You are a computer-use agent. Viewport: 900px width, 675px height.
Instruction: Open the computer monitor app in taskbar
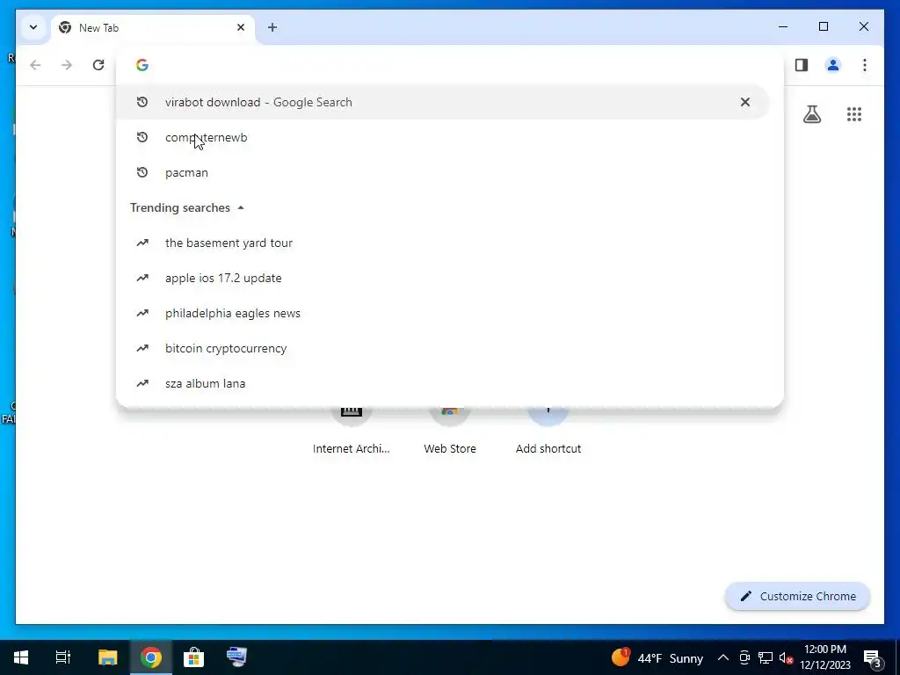pyautogui.click(x=236, y=657)
